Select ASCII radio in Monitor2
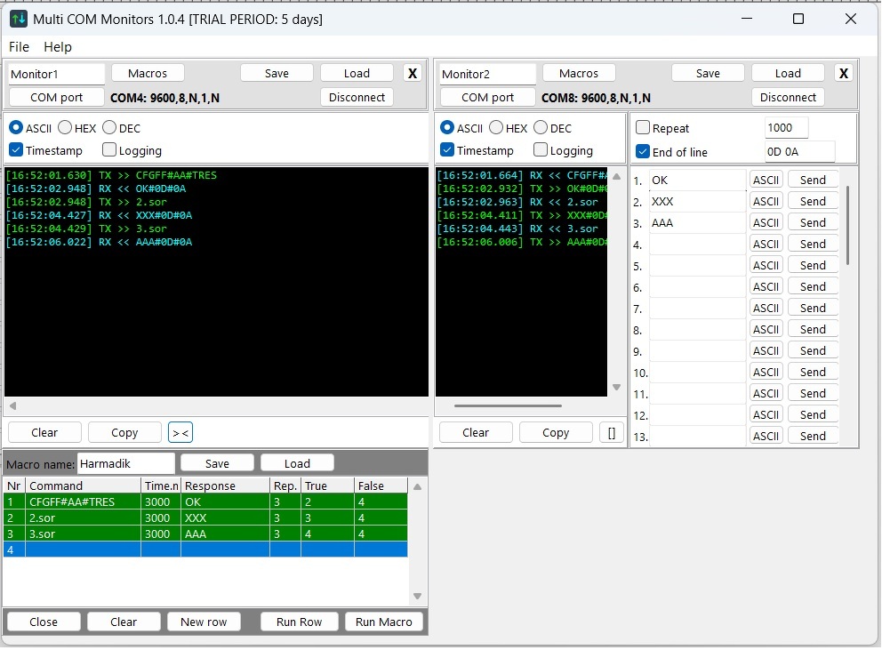This screenshot has height=650, width=882. (x=447, y=128)
